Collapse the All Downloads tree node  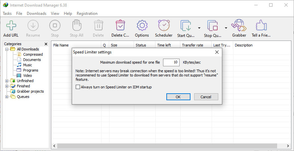point(7,49)
